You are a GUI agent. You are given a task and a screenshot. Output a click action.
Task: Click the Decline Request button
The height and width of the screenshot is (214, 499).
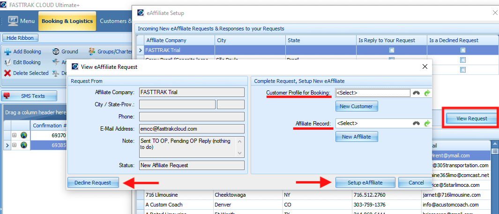[93, 183]
